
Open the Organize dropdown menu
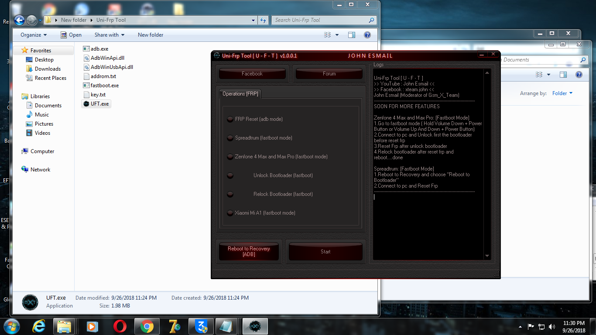(34, 35)
